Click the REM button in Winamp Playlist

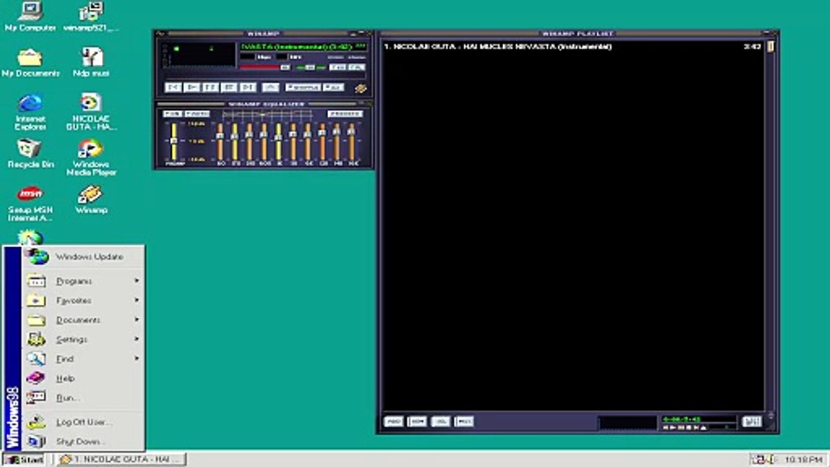(x=417, y=422)
